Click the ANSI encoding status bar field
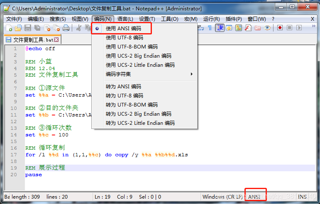320x204 pixels. click(254, 197)
